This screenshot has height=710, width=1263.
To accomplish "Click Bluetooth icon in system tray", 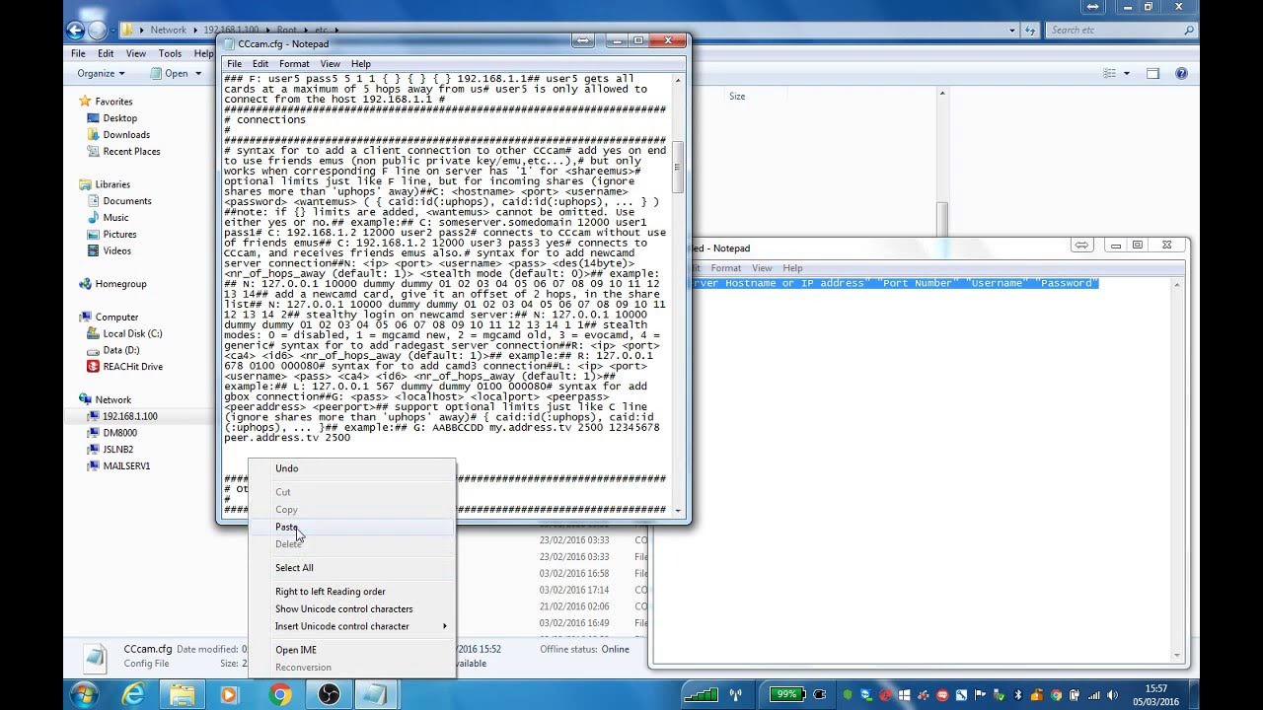I will (1017, 695).
